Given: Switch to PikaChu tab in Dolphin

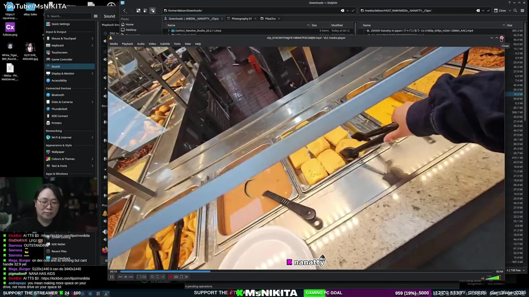Looking at the screenshot, I should 270,19.
